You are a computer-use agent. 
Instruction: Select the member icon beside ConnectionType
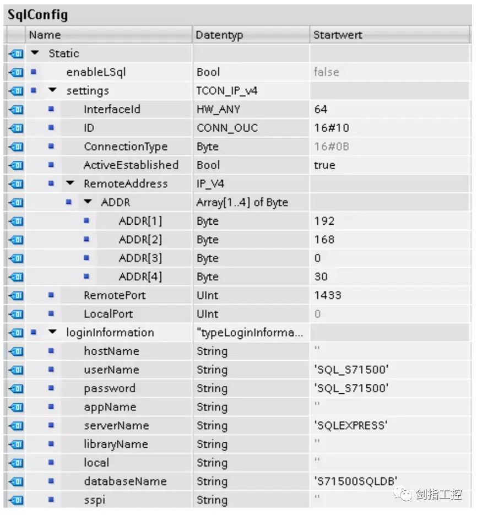point(50,147)
